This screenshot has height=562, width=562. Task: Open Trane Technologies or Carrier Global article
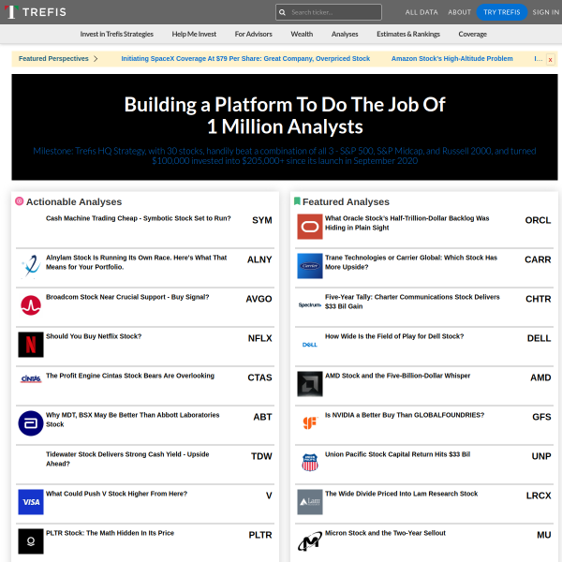click(411, 262)
